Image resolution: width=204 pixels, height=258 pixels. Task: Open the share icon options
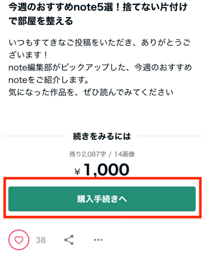point(69,240)
